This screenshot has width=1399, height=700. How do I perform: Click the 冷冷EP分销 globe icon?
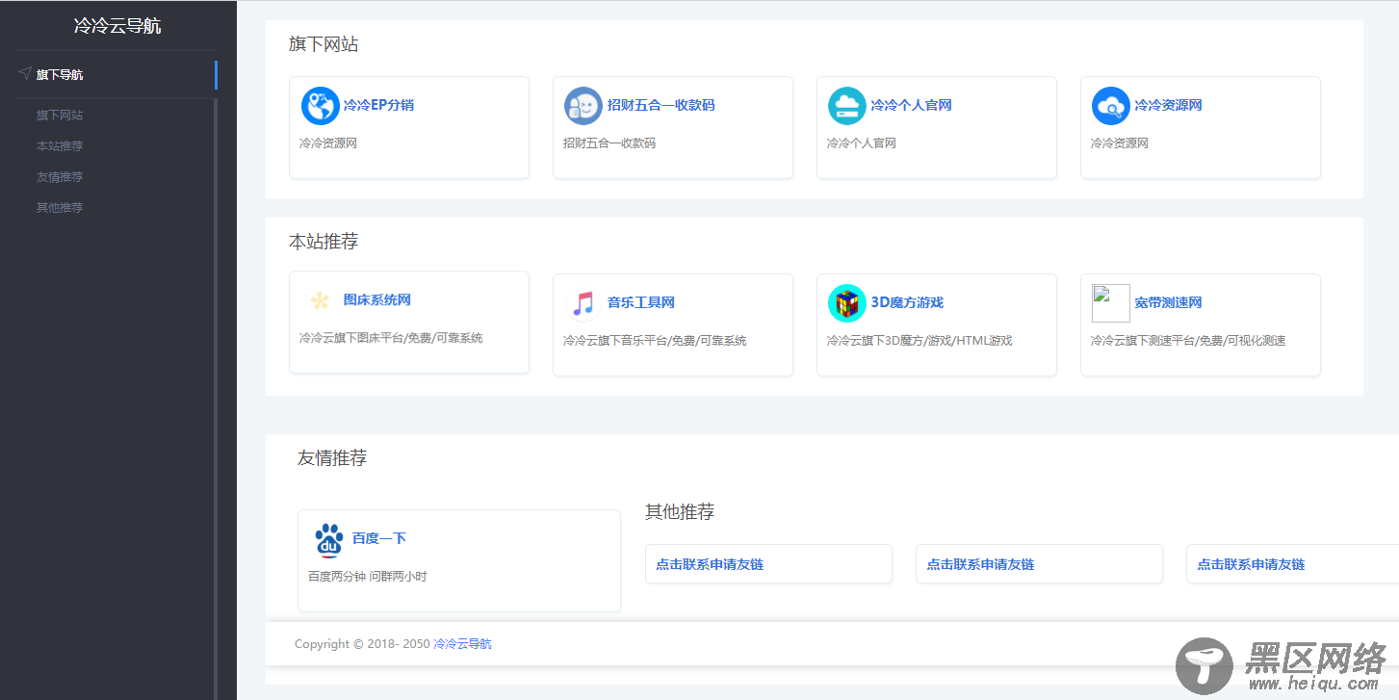tap(320, 106)
